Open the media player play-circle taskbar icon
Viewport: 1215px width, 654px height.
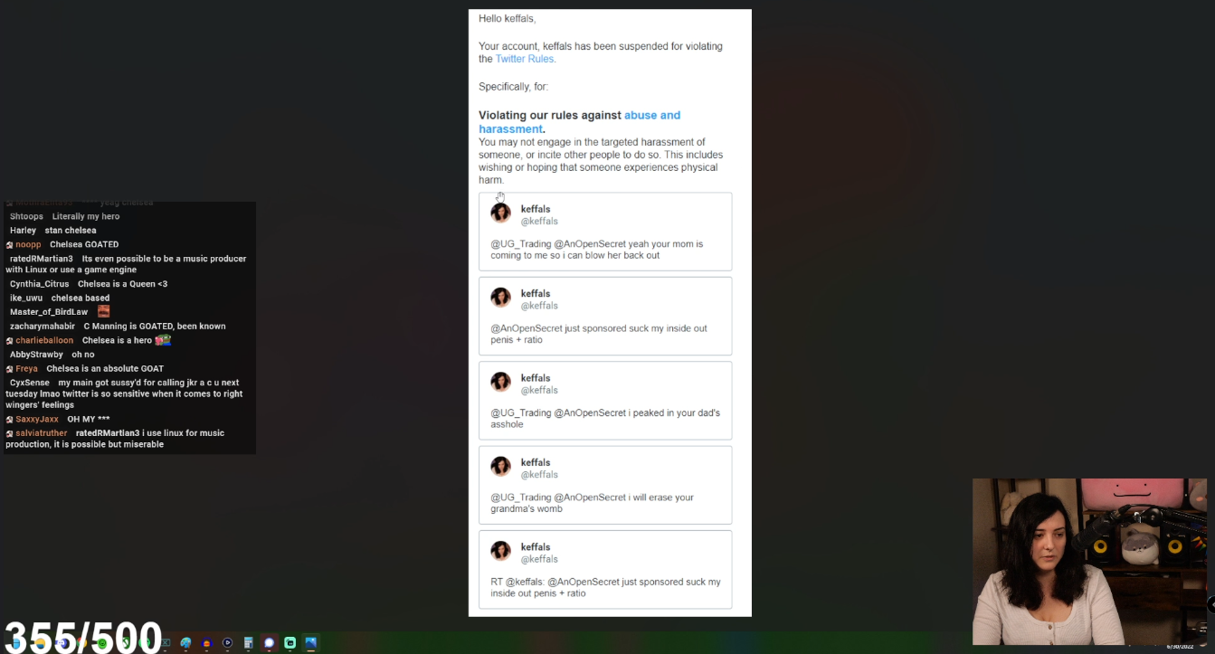point(227,643)
